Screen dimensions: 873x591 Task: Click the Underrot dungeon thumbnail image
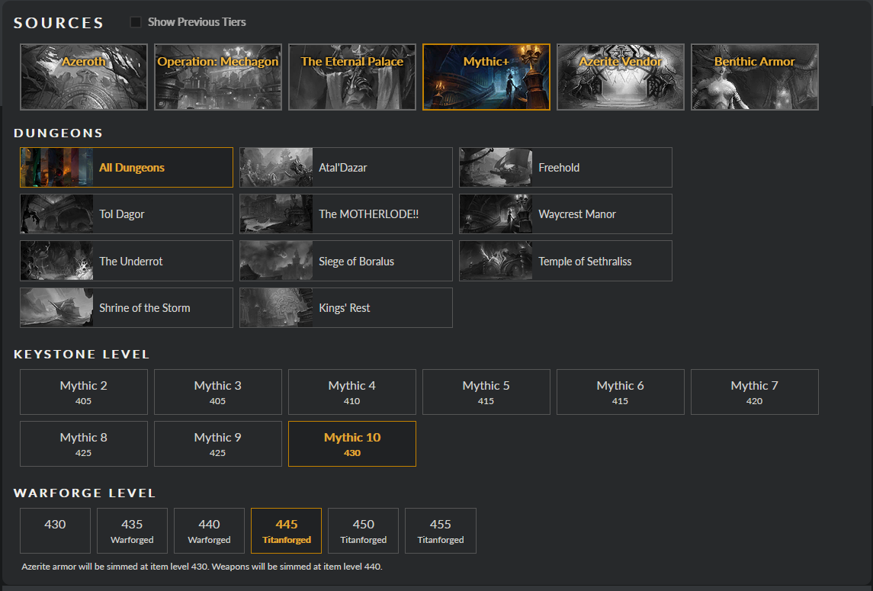coord(56,261)
